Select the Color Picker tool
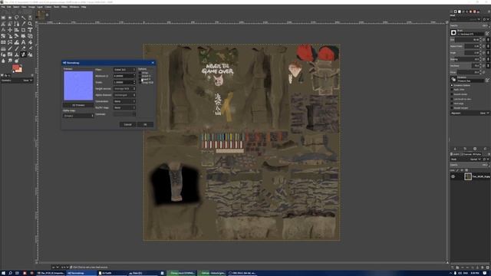 pos(23,24)
